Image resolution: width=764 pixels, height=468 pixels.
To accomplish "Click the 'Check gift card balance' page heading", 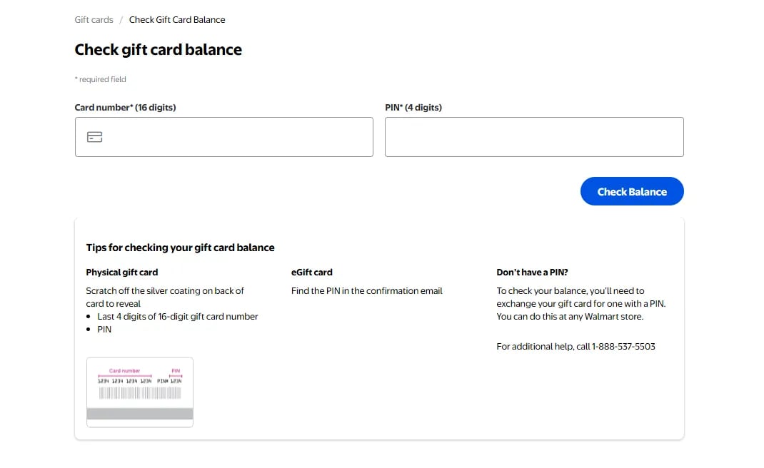I will tap(158, 50).
